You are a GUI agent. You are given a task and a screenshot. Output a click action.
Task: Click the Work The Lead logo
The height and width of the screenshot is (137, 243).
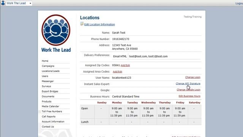[x=56, y=33]
